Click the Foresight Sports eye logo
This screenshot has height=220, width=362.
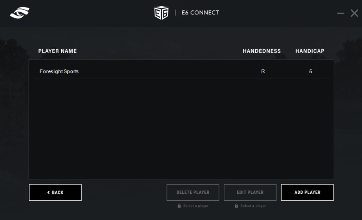point(20,13)
